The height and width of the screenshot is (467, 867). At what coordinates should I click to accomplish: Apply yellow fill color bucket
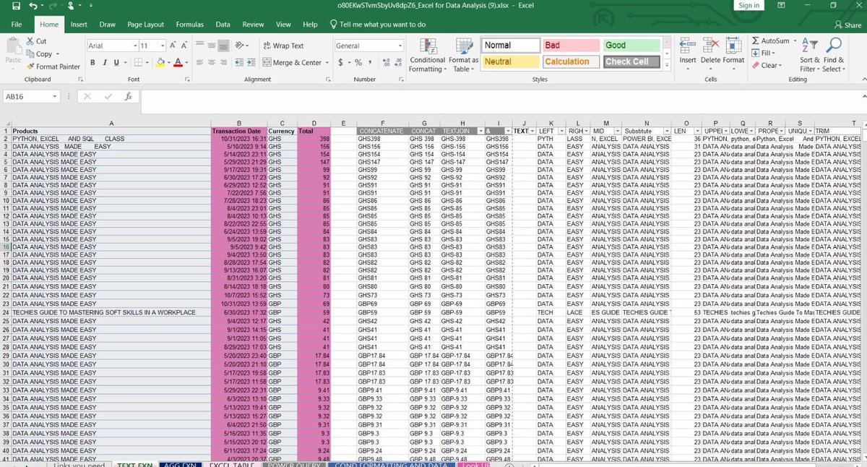pos(159,63)
